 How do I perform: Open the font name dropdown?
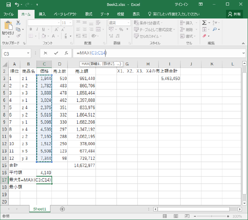59,23
